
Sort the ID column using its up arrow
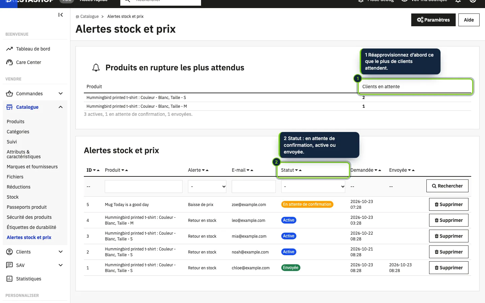98,170
